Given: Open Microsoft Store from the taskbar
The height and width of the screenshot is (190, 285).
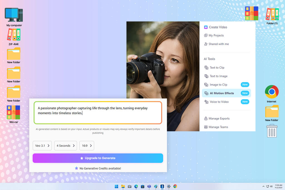Looking at the screenshot, I should click(x=143, y=186).
